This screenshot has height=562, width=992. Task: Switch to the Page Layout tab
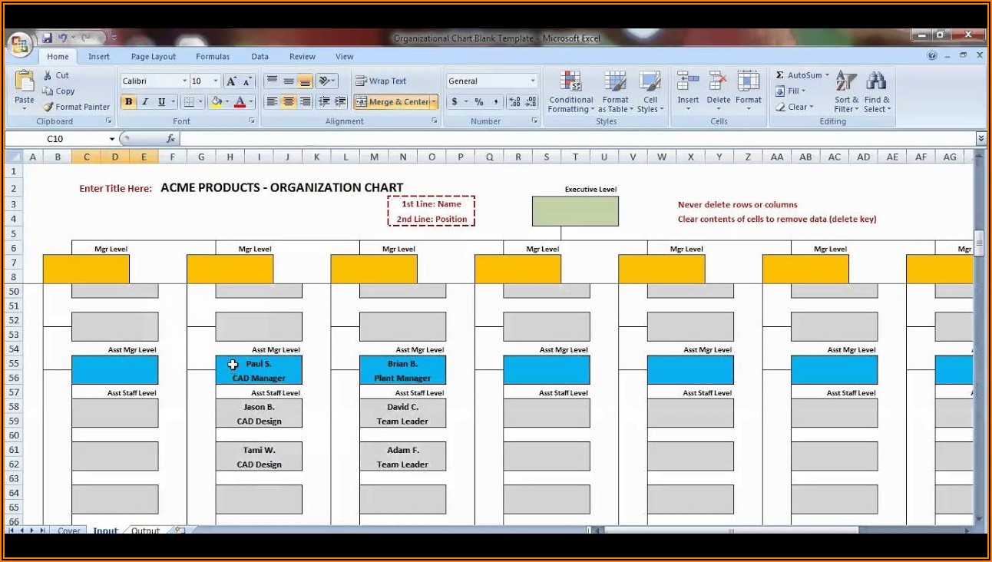[153, 57]
